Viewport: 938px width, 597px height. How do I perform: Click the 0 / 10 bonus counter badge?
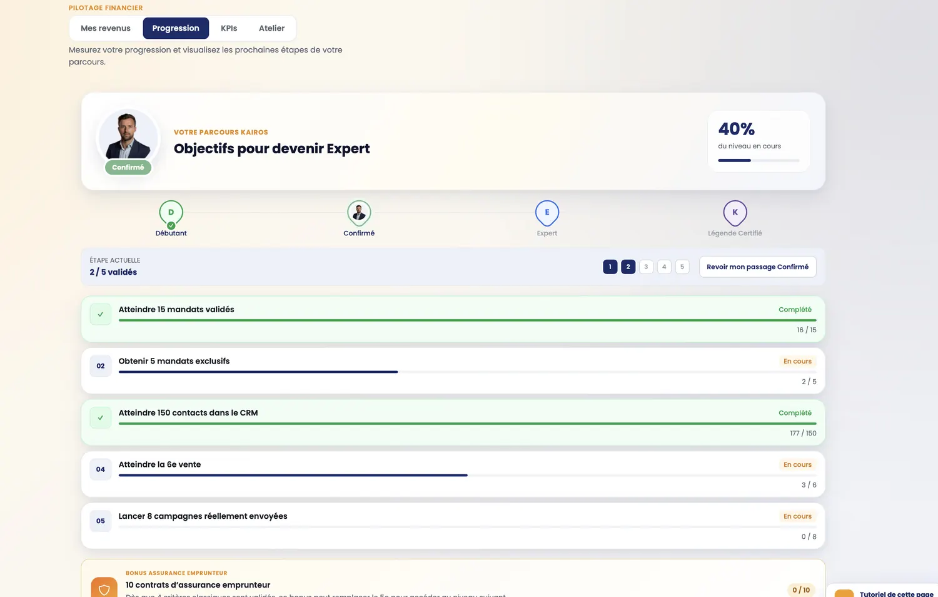pos(801,590)
